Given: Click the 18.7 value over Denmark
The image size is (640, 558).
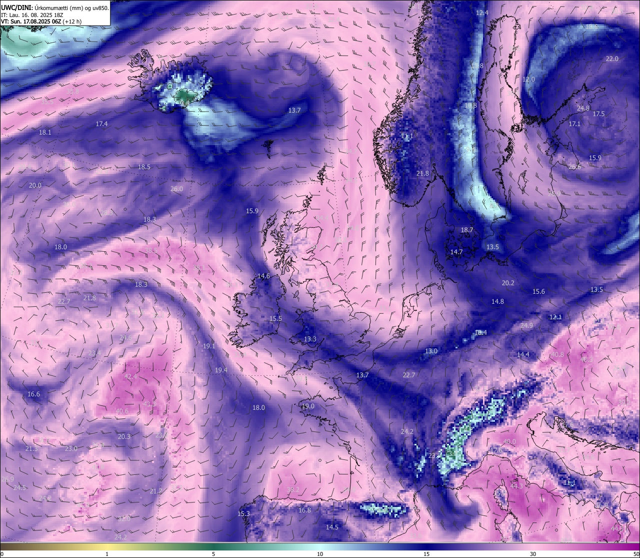Looking at the screenshot, I should 466,230.
